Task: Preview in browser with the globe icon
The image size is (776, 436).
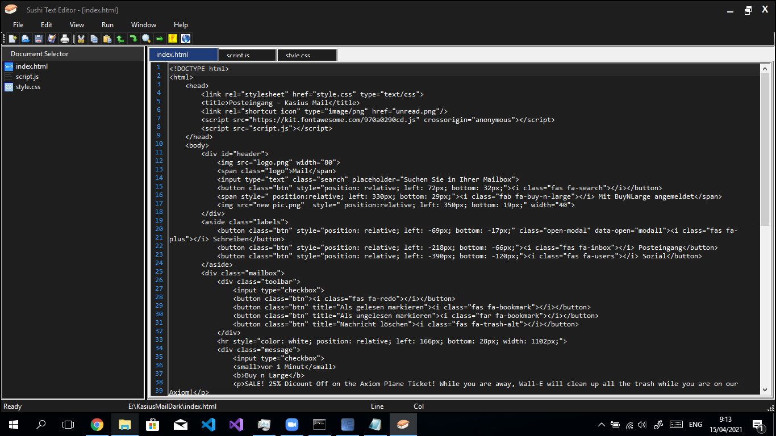Action: (186, 39)
